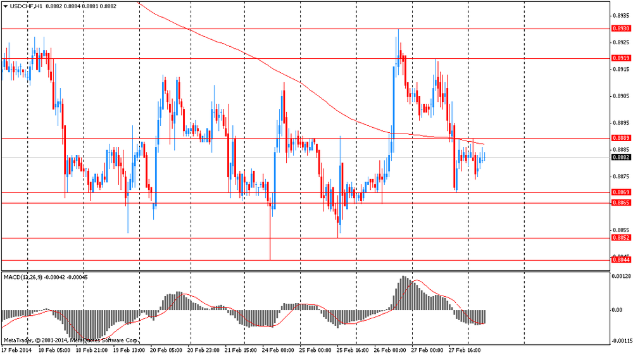Select the red 0.8869 level price tag

[621, 192]
